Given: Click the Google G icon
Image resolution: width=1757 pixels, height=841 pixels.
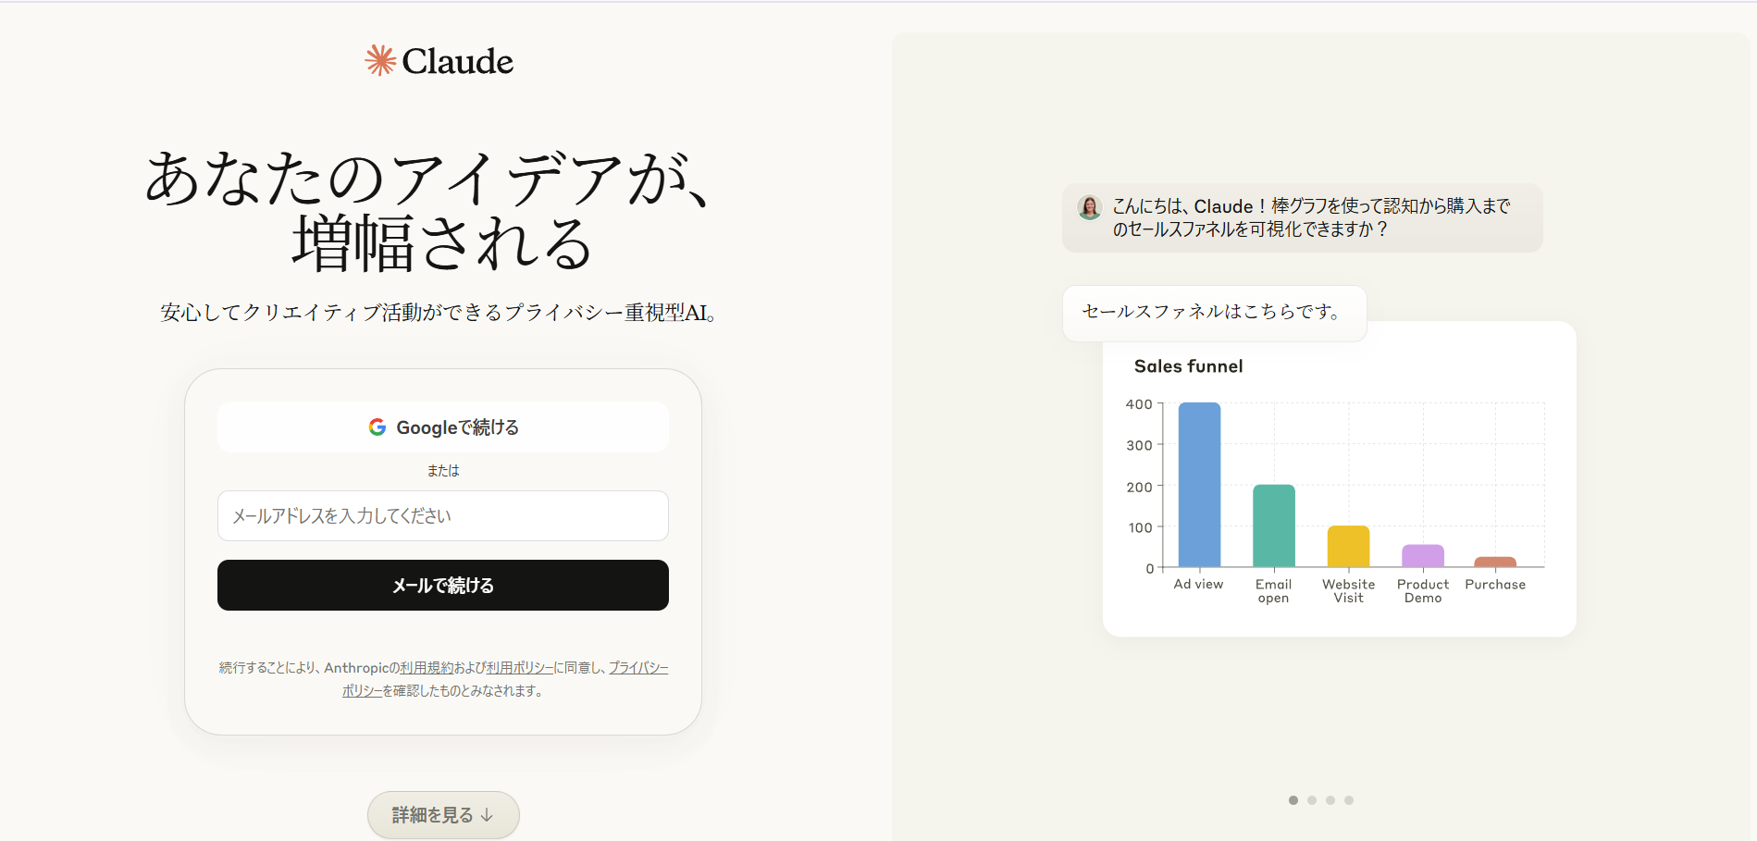Looking at the screenshot, I should pos(376,427).
